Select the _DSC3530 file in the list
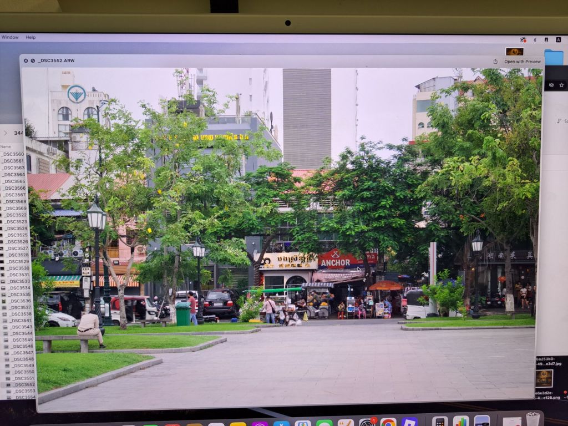The width and height of the screenshot is (568, 426). click(18, 268)
